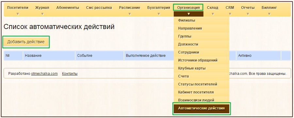Screen dimensions: 294x118
Task: Click the Название column header
Action: [49, 56]
